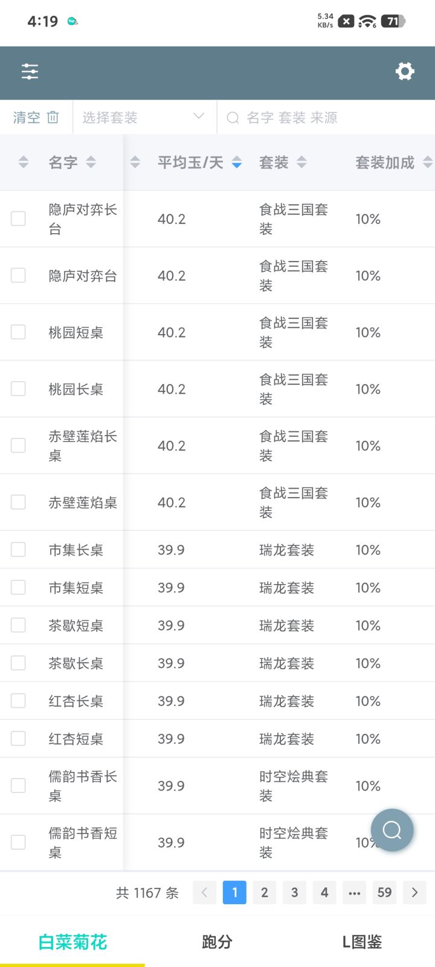
Task: Sort by 套装 column arrows
Action: [x=301, y=162]
